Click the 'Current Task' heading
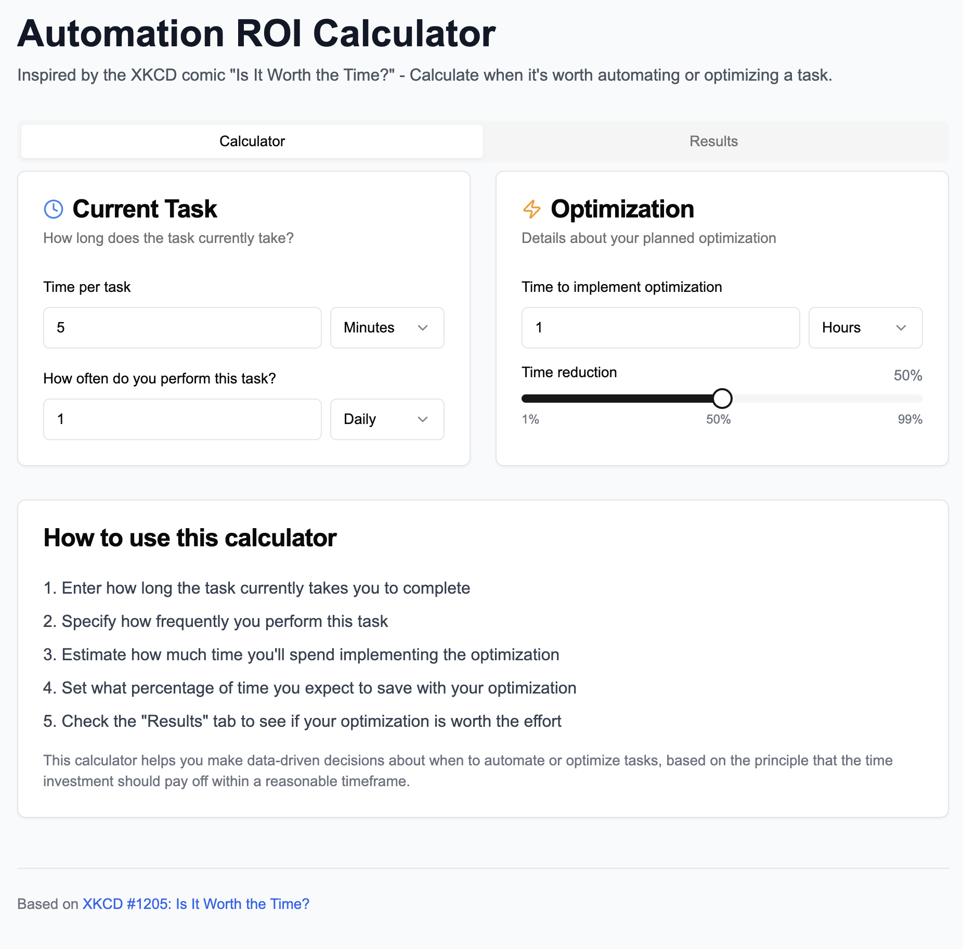This screenshot has width=963, height=949. pyautogui.click(x=145, y=209)
